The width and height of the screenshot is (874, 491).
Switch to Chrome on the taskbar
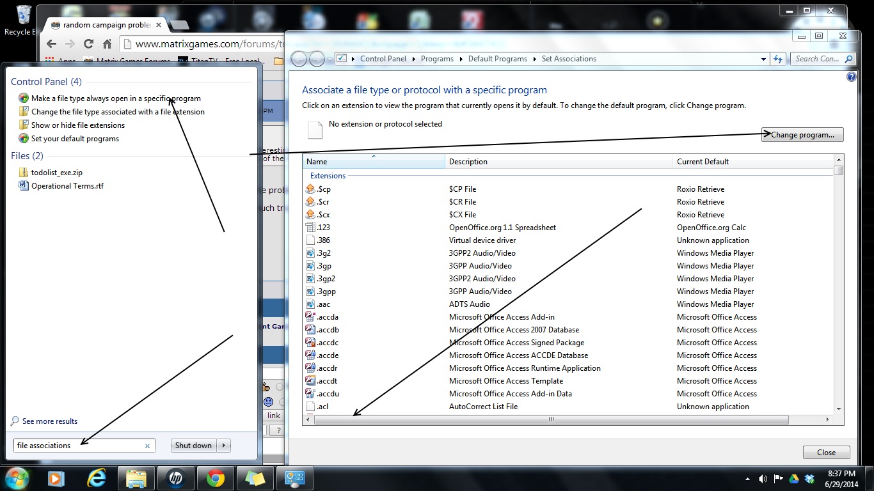(x=215, y=478)
